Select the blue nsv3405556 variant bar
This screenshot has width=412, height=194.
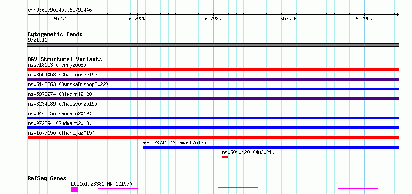pos(213,118)
